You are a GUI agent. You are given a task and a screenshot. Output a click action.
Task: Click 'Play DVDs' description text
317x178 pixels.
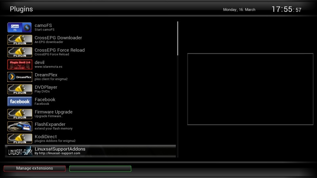pyautogui.click(x=42, y=91)
